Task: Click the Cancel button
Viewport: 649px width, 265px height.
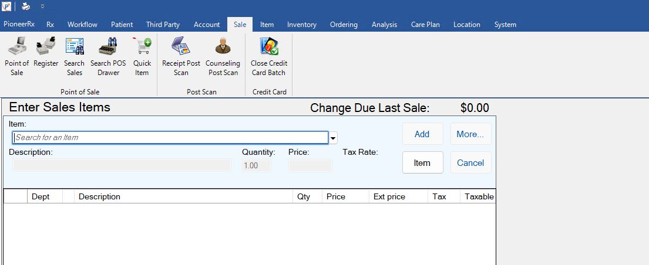Action: [470, 163]
